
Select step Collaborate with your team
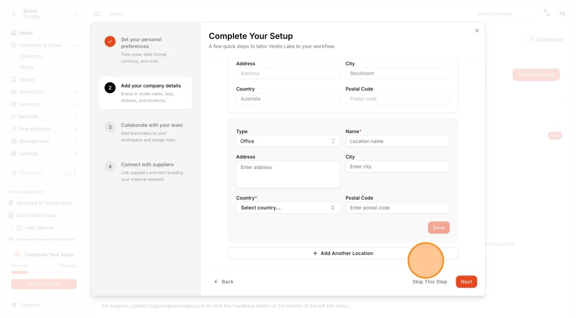click(146, 132)
